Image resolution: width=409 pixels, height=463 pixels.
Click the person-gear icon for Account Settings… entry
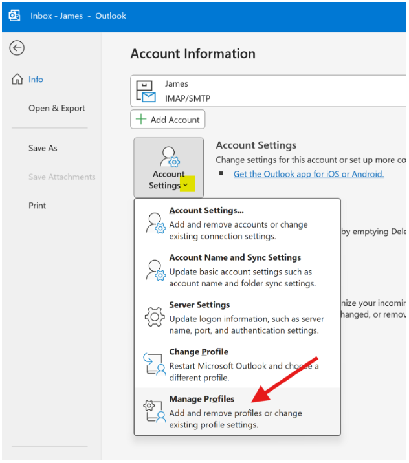[155, 222]
